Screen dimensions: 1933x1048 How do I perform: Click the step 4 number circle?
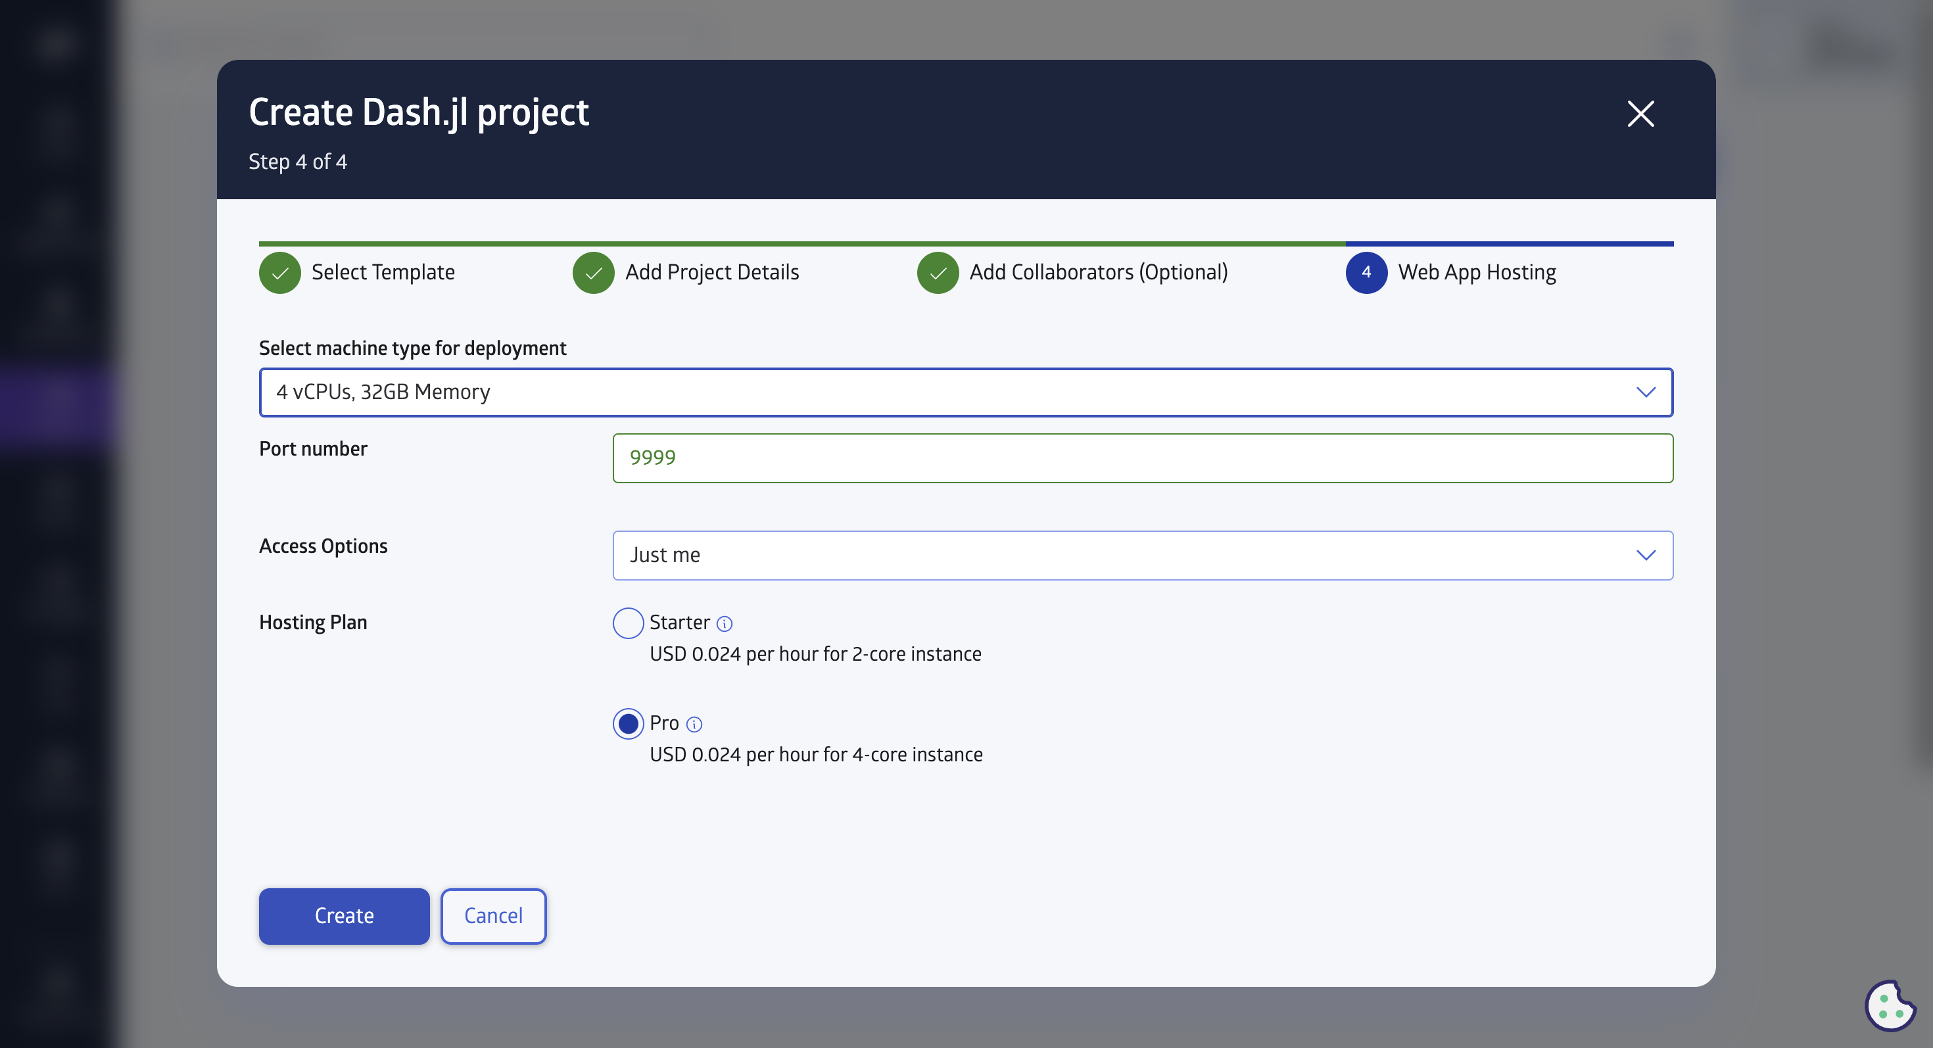(1366, 273)
